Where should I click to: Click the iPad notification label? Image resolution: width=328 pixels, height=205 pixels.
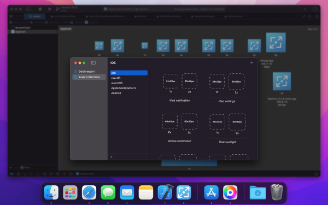(180, 101)
